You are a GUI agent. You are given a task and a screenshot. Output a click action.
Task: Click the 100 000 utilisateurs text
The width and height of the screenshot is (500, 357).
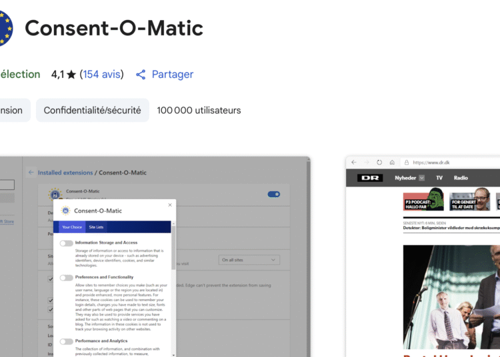pos(199,110)
